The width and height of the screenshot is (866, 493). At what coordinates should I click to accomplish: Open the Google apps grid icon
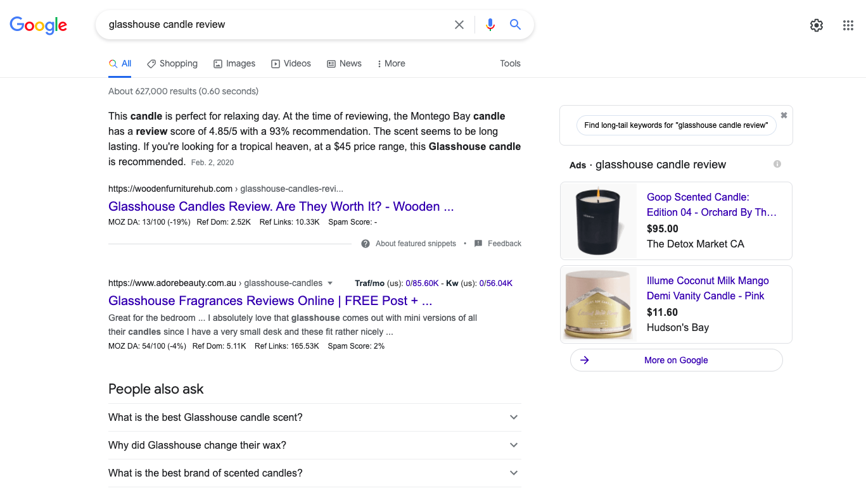(848, 25)
